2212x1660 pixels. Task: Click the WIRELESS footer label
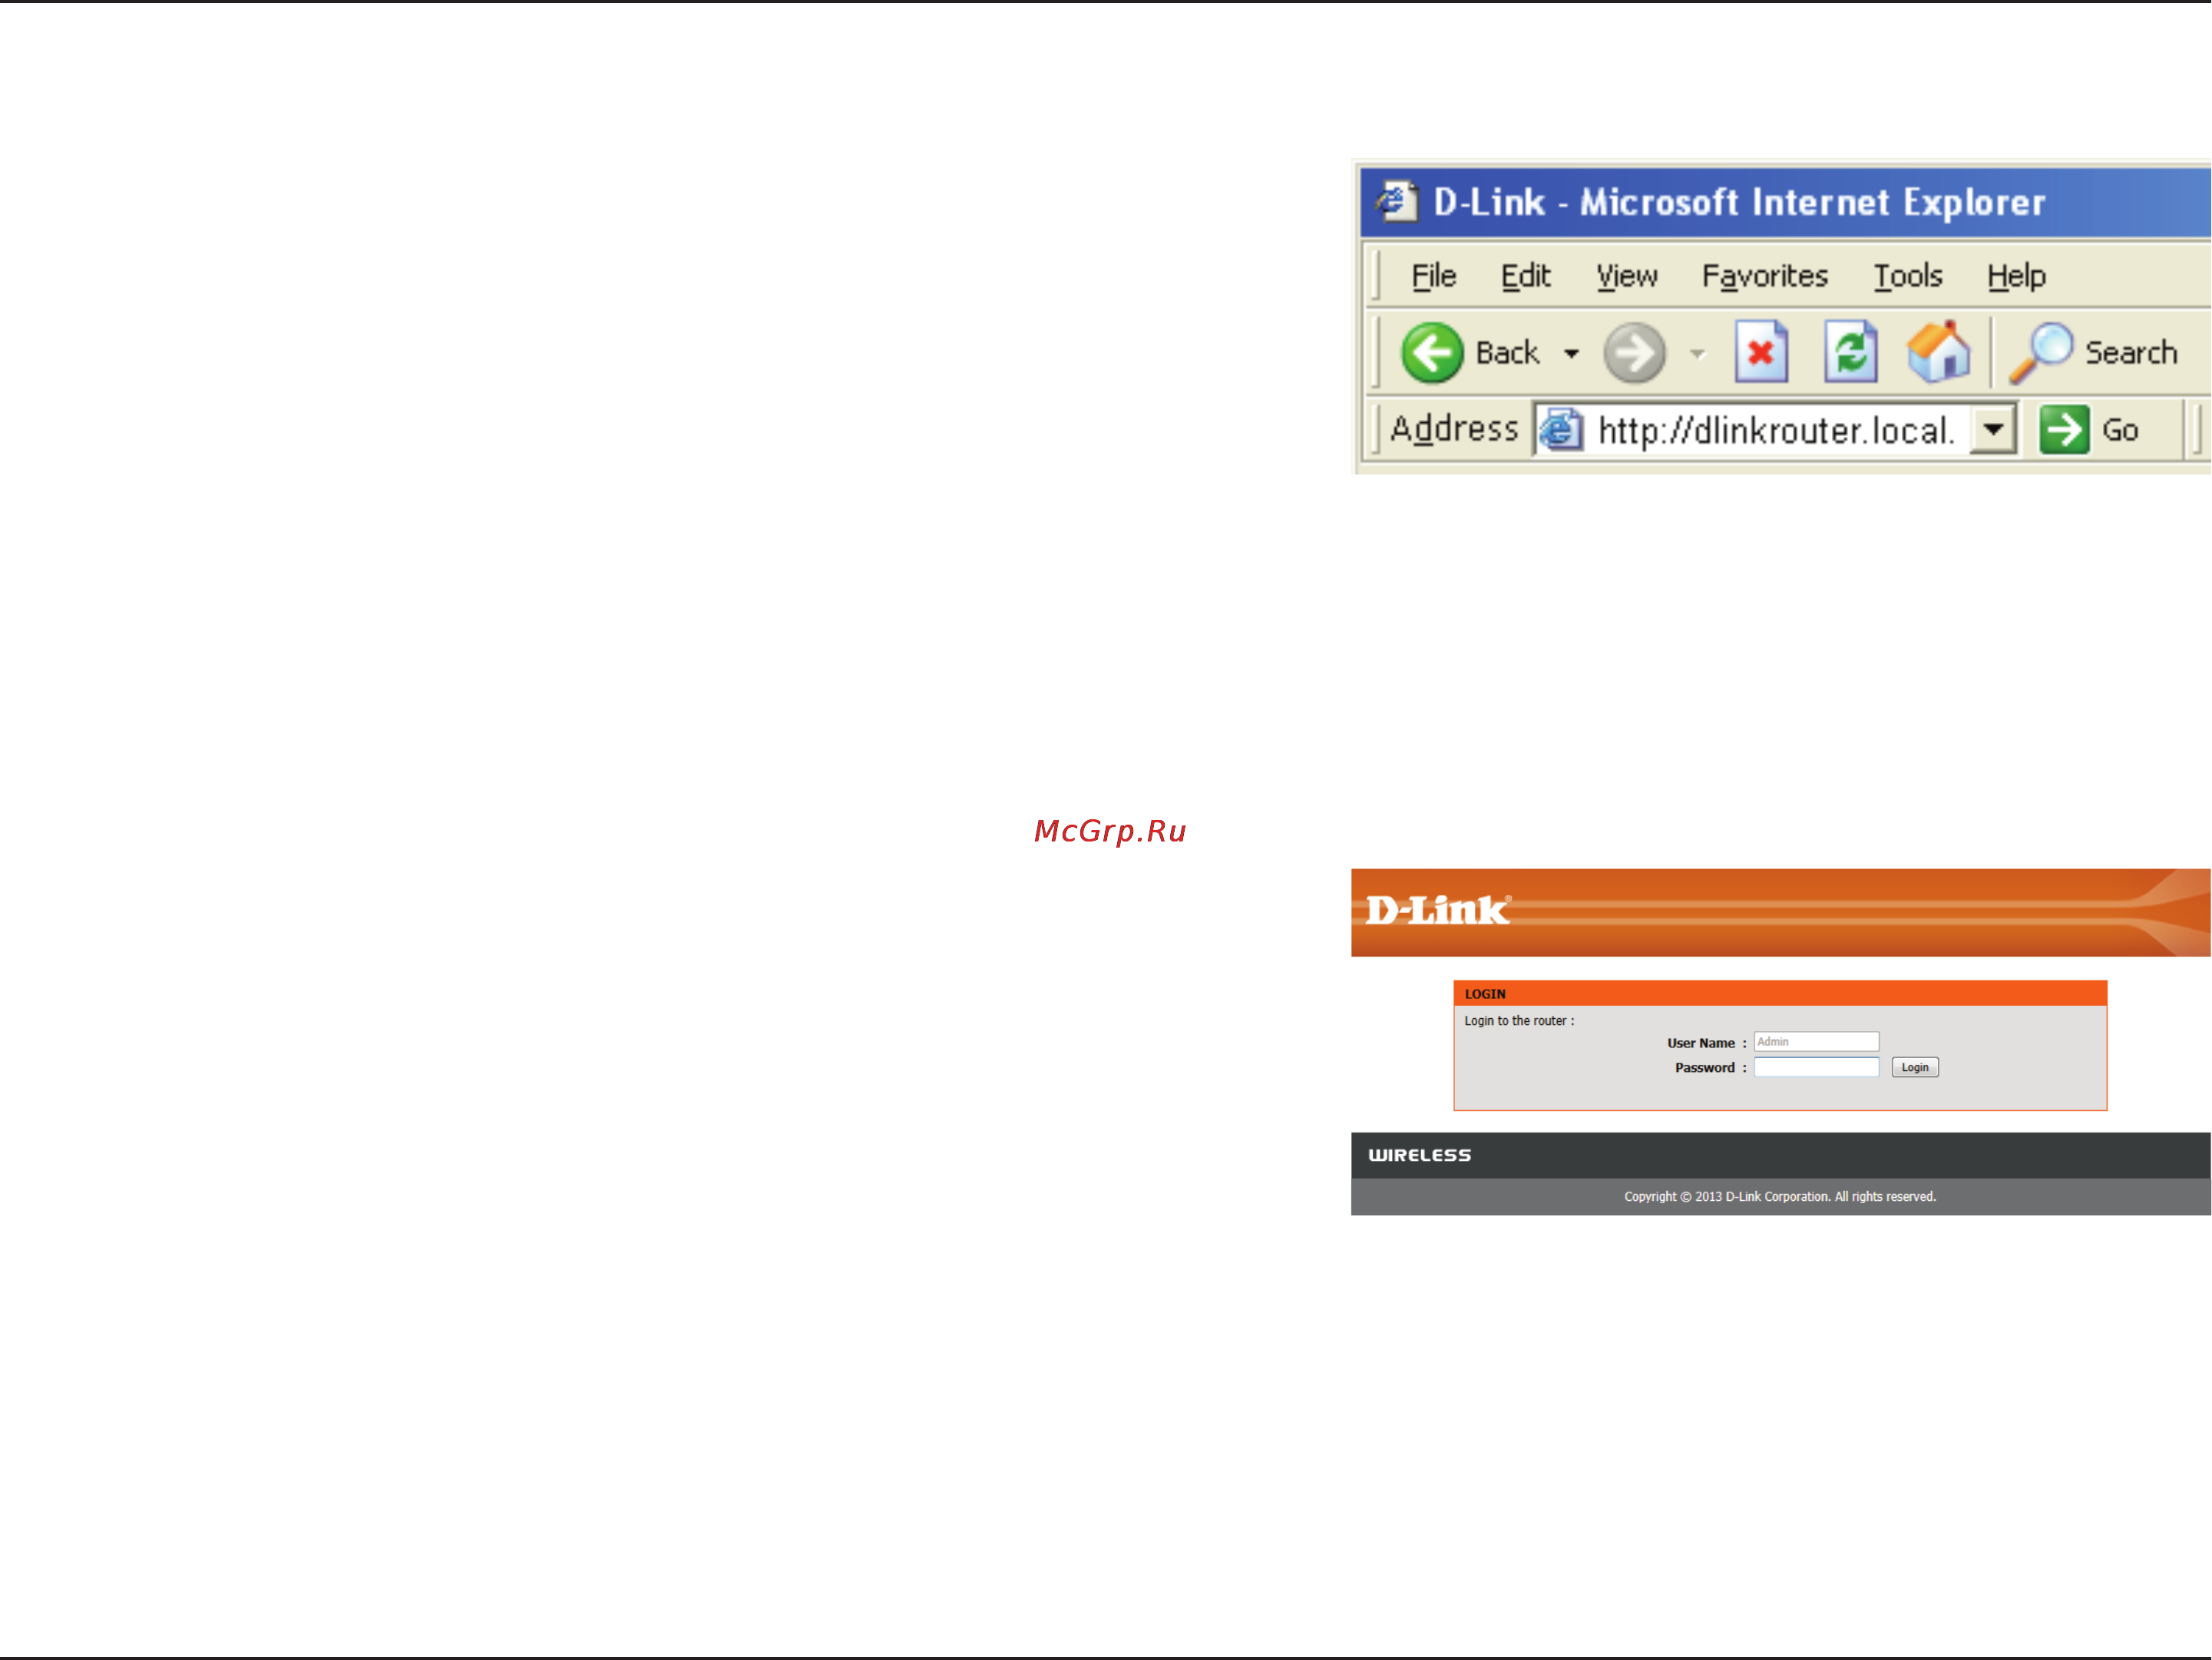point(1419,1155)
